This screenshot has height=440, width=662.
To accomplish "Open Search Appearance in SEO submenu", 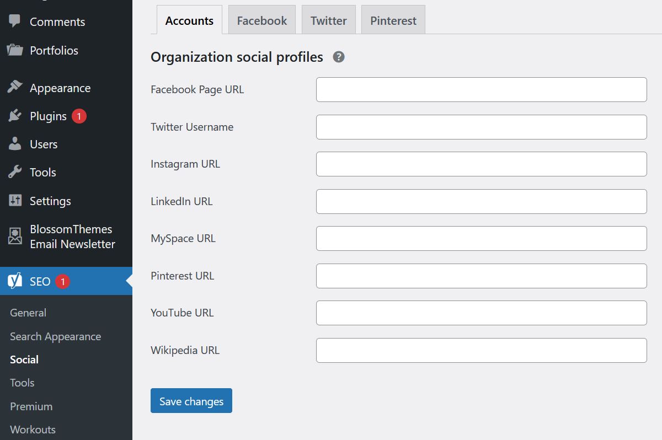I will coord(55,336).
